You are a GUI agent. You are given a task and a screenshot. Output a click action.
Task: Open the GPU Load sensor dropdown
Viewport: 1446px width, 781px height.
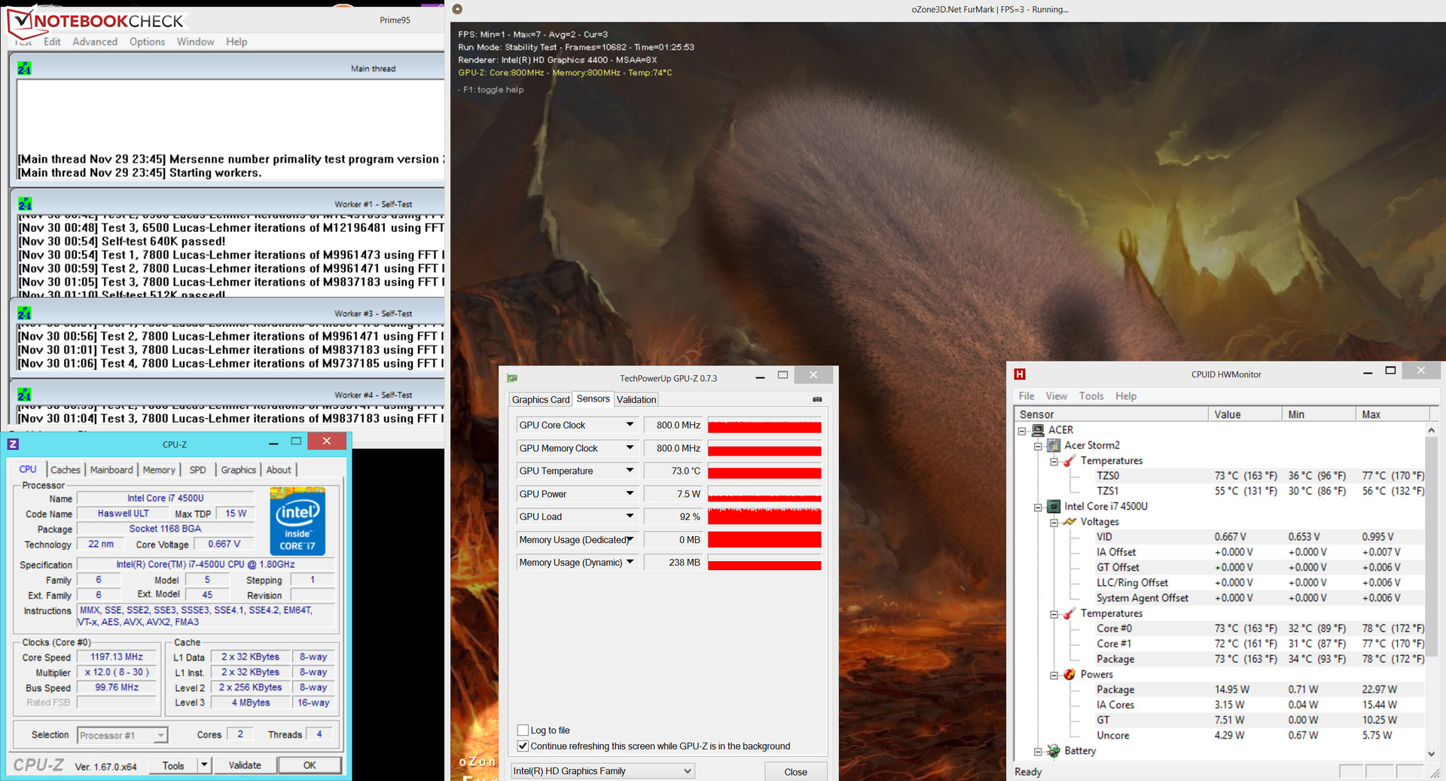point(630,517)
